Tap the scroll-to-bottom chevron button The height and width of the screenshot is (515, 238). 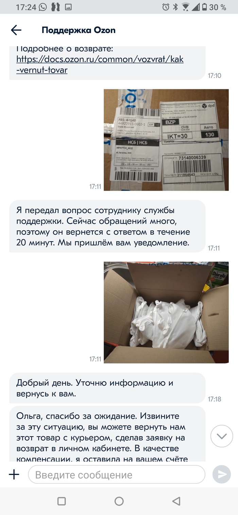pyautogui.click(x=222, y=436)
